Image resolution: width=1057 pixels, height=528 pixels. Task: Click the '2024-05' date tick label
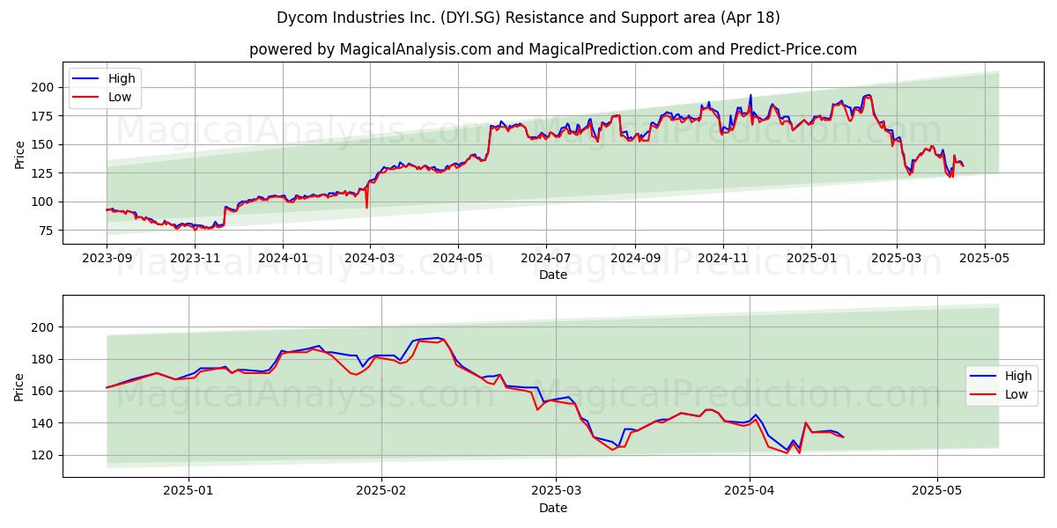pyautogui.click(x=457, y=260)
